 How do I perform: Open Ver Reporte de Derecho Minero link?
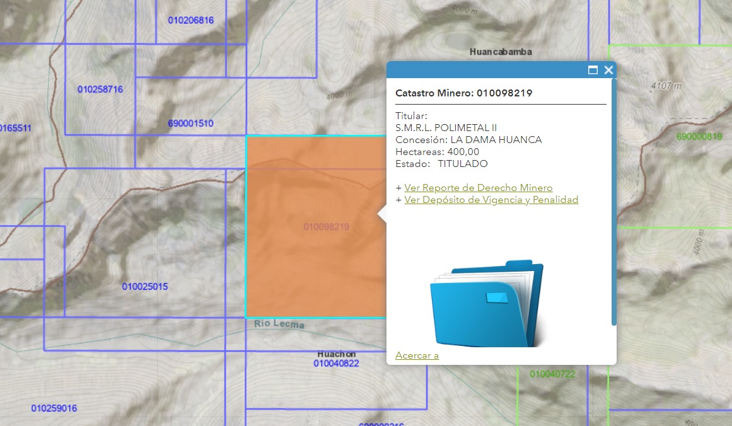[x=478, y=188]
